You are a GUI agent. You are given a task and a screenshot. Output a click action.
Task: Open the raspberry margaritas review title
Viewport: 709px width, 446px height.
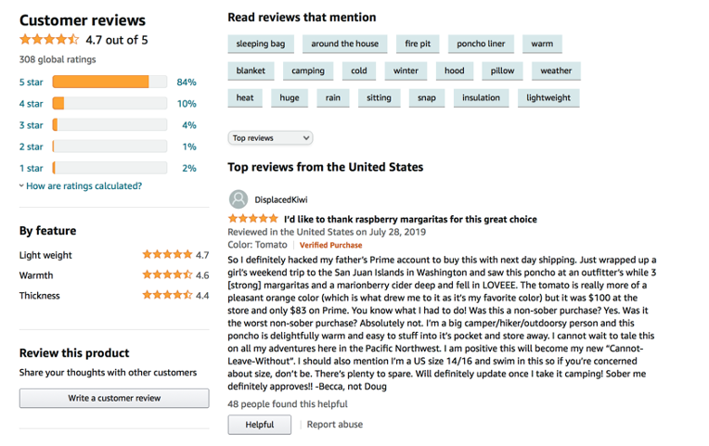(x=410, y=219)
